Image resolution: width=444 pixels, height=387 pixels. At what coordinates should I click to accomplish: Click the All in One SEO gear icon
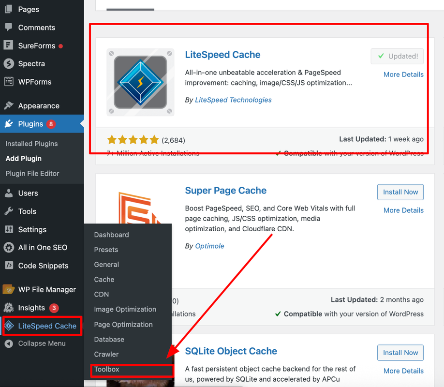[x=9, y=247]
